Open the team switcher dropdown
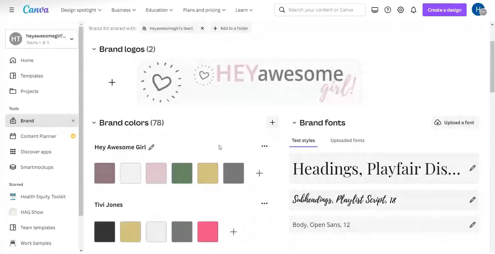 (x=42, y=39)
